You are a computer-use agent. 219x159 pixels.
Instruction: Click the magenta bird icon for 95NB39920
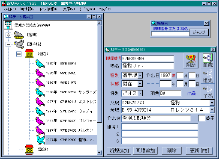[x=40, y=73]
